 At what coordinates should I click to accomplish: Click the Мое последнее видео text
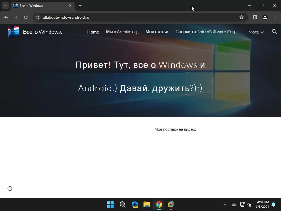coord(175,129)
